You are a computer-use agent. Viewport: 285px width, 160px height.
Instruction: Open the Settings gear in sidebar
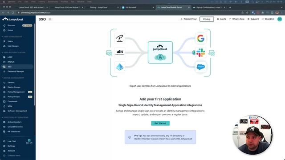tap(4, 146)
